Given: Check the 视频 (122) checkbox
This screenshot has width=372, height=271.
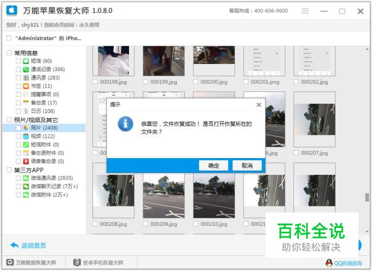Looking at the screenshot, I should [18, 136].
